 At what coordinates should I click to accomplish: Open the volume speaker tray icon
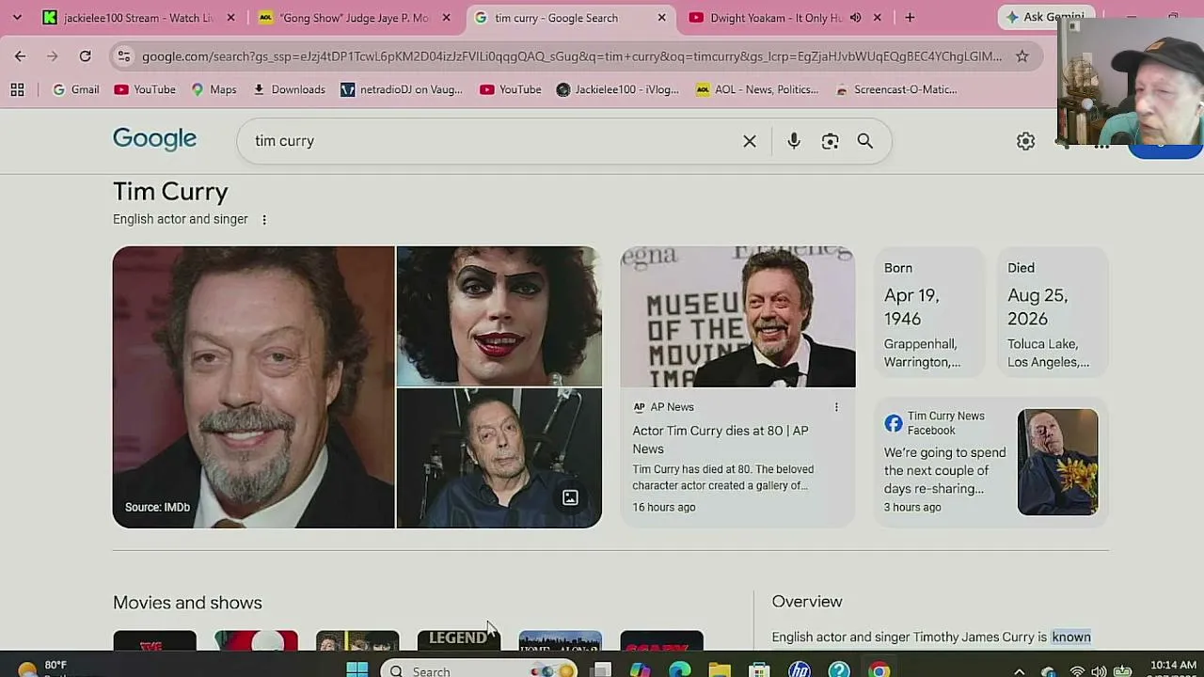[1099, 671]
